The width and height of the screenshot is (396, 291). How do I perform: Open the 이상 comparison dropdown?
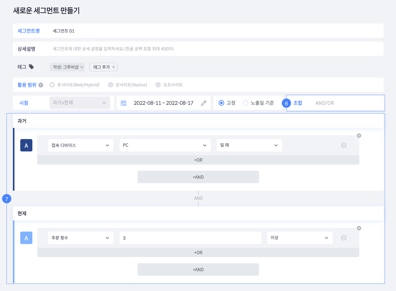[x=300, y=238]
